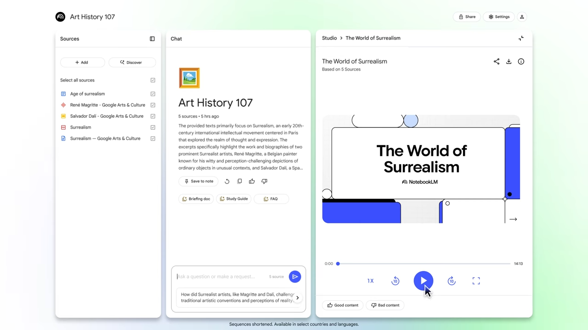Uncheck the Age of surrealism source

tap(153, 93)
